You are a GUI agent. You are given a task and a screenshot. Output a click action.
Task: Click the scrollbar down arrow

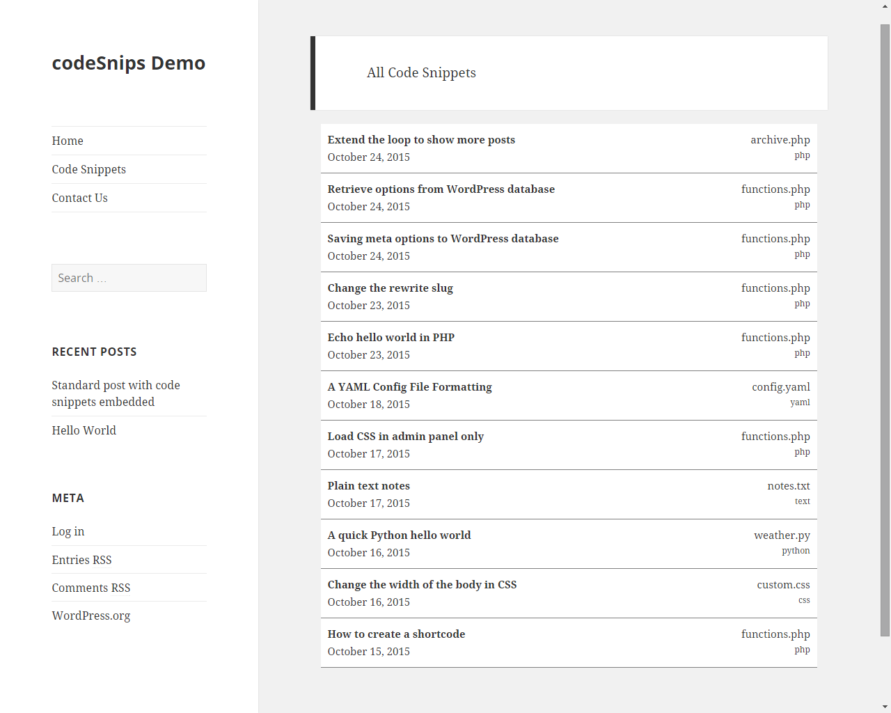885,707
